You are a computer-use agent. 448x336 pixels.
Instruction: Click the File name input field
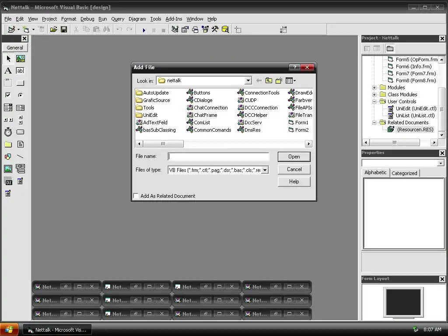tap(218, 156)
